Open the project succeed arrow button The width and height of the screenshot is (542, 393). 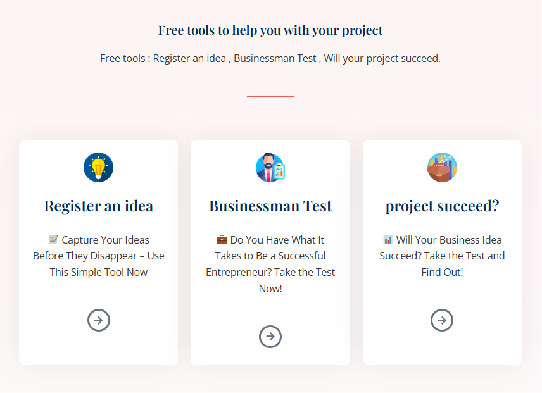click(x=442, y=320)
